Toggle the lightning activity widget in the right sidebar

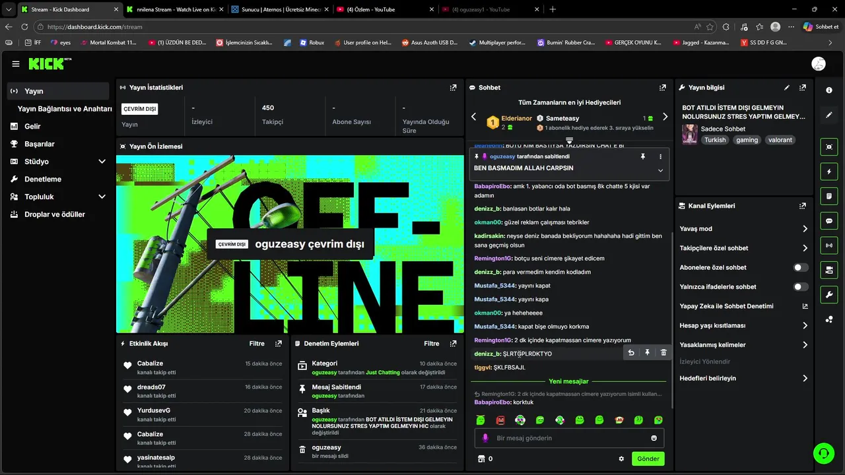pyautogui.click(x=829, y=172)
